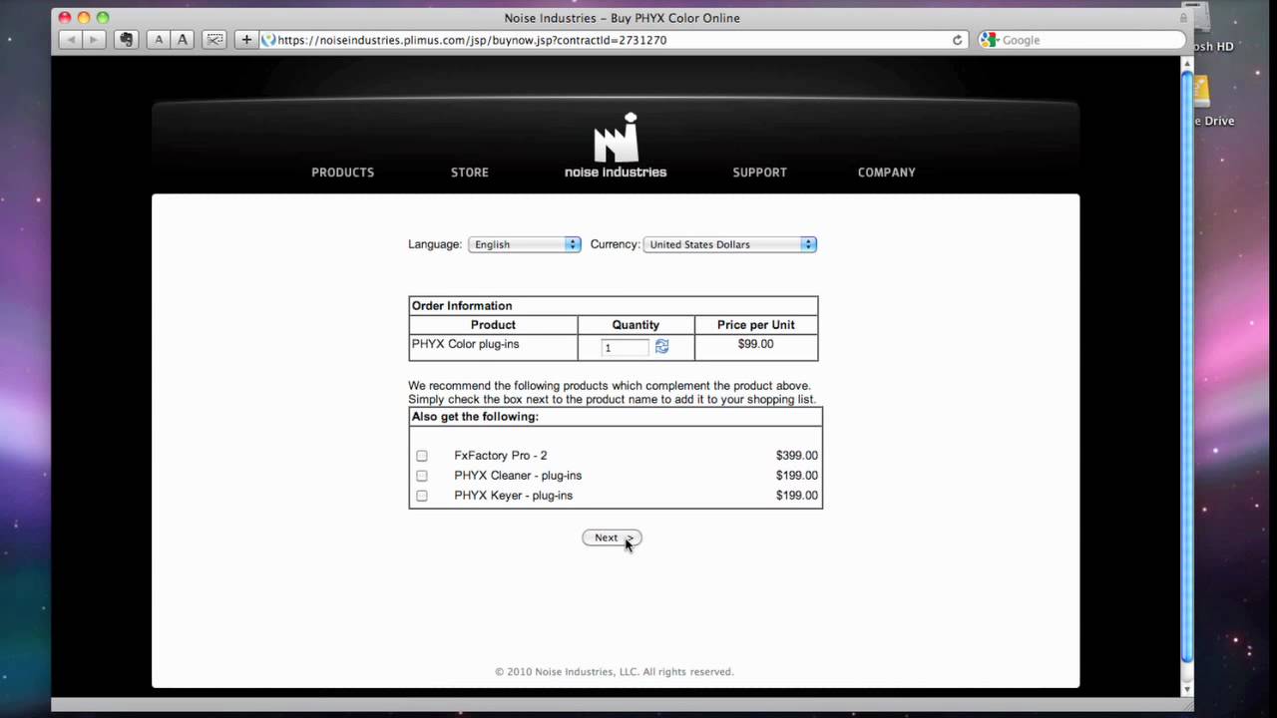Click the Price per Unit column header
Image resolution: width=1277 pixels, height=718 pixels.
tap(756, 325)
